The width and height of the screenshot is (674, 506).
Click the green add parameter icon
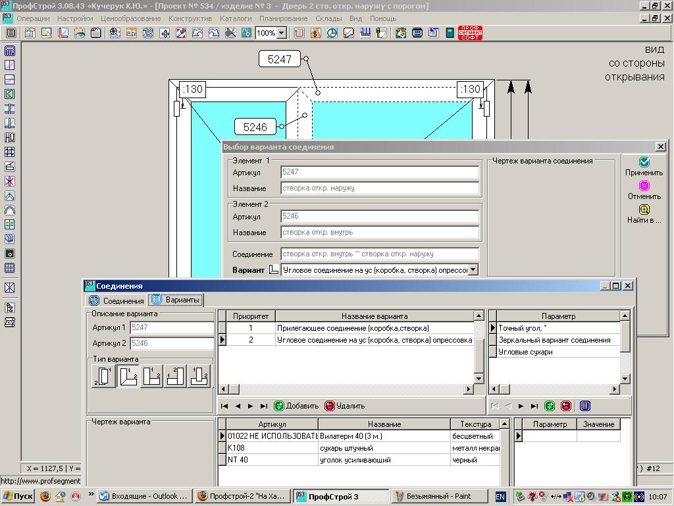(x=549, y=406)
